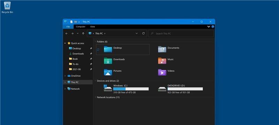
Task: Click the Desktop sync status icon
Action: pyautogui.click(x=98, y=50)
